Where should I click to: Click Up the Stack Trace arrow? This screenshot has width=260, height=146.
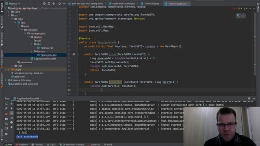point(12,104)
